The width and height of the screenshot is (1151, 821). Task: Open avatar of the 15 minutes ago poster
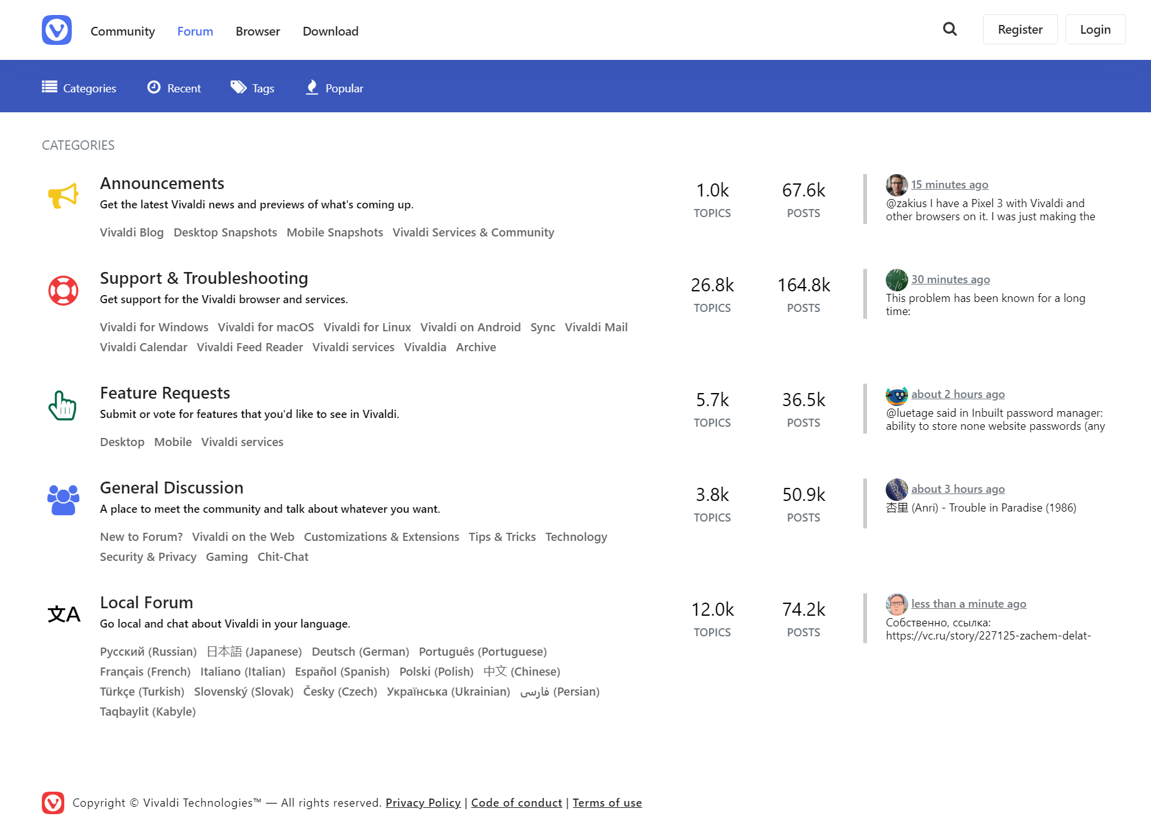click(897, 185)
